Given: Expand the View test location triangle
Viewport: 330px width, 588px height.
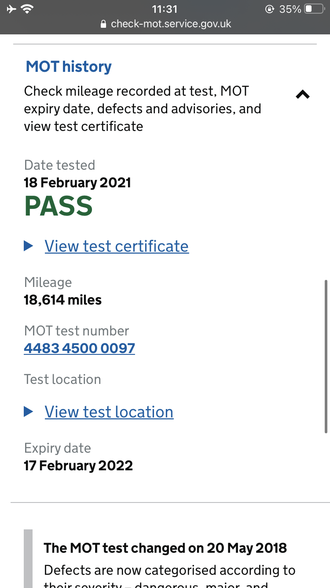Looking at the screenshot, I should (29, 412).
